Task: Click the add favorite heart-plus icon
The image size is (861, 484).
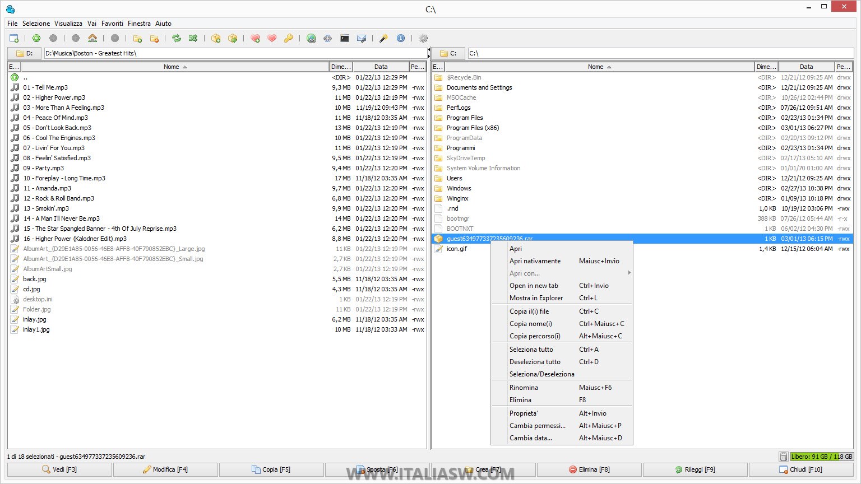Action: [x=255, y=38]
